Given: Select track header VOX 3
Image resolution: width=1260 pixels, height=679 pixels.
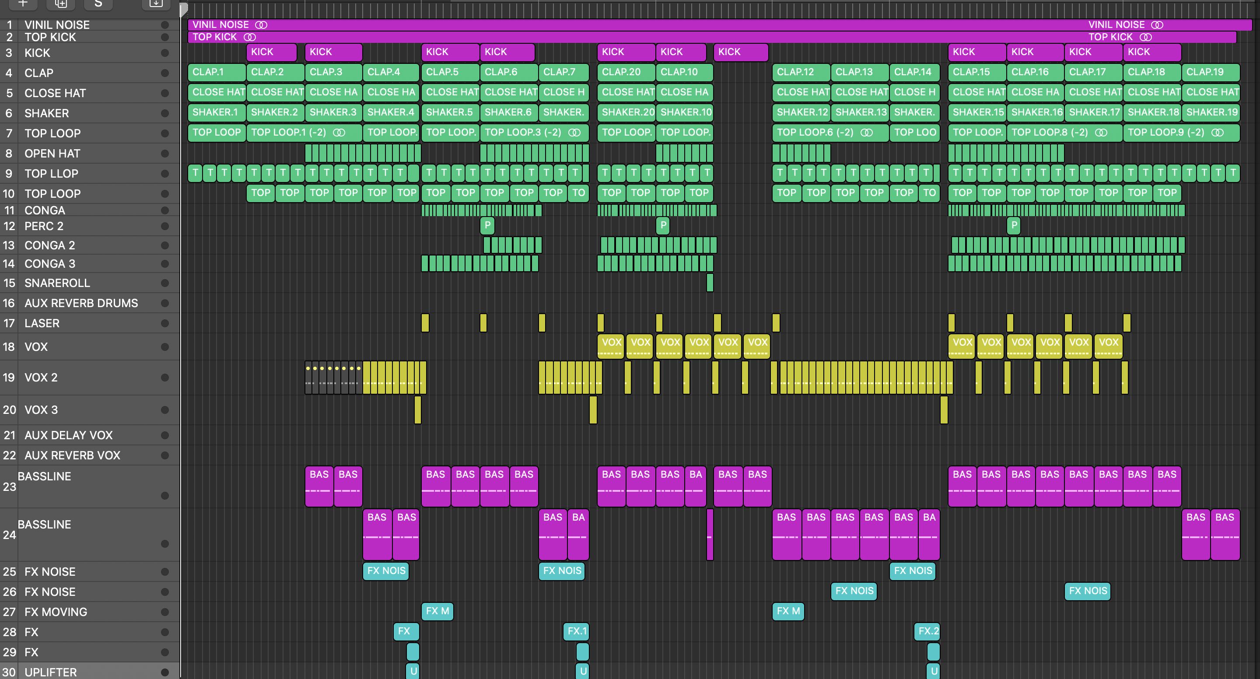Looking at the screenshot, I should (90, 410).
